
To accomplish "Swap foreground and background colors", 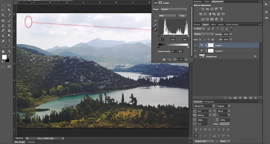I will (x=8, y=56).
